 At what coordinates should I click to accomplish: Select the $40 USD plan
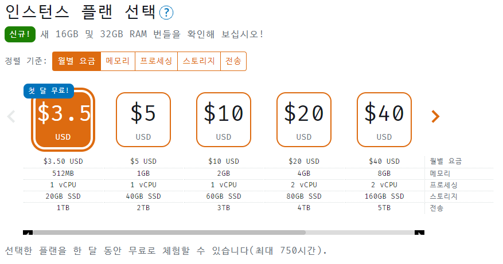point(384,119)
